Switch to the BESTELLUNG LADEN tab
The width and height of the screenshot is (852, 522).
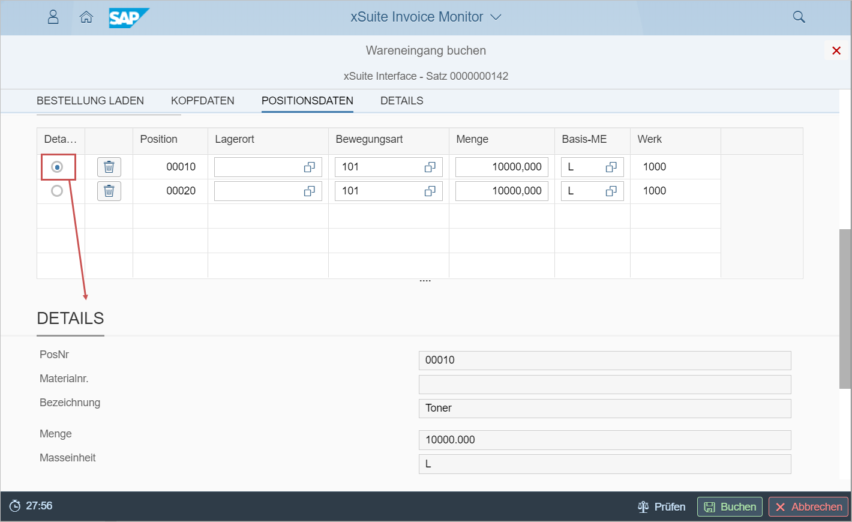click(90, 101)
